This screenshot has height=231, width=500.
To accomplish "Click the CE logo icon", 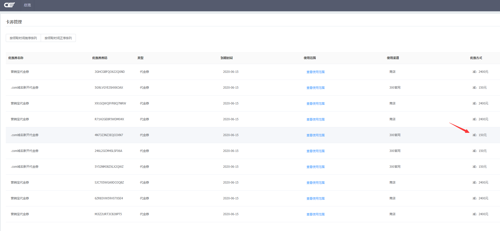I will point(10,5).
